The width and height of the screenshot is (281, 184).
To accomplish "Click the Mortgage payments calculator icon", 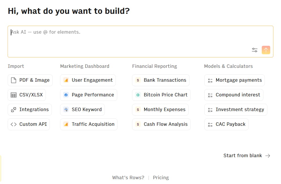I will (210, 81).
